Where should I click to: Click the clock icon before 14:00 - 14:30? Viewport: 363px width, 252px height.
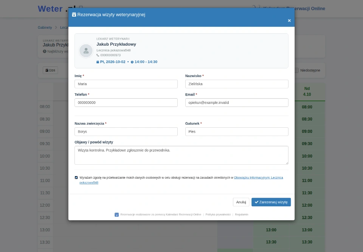132,62
